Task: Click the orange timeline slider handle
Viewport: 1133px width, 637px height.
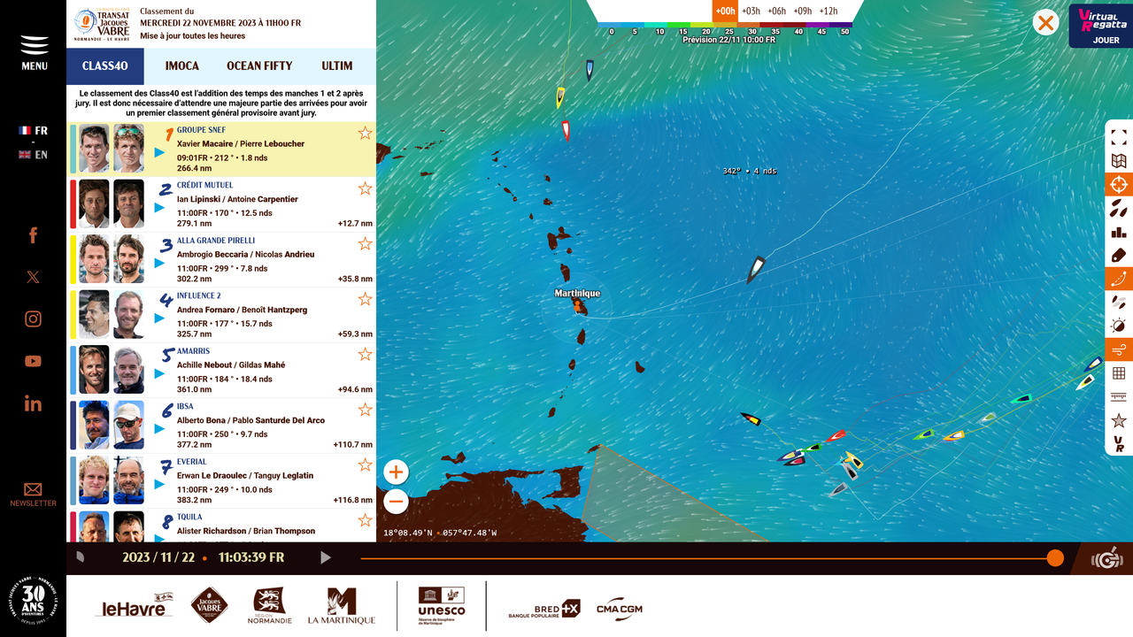Action: coord(1055,557)
